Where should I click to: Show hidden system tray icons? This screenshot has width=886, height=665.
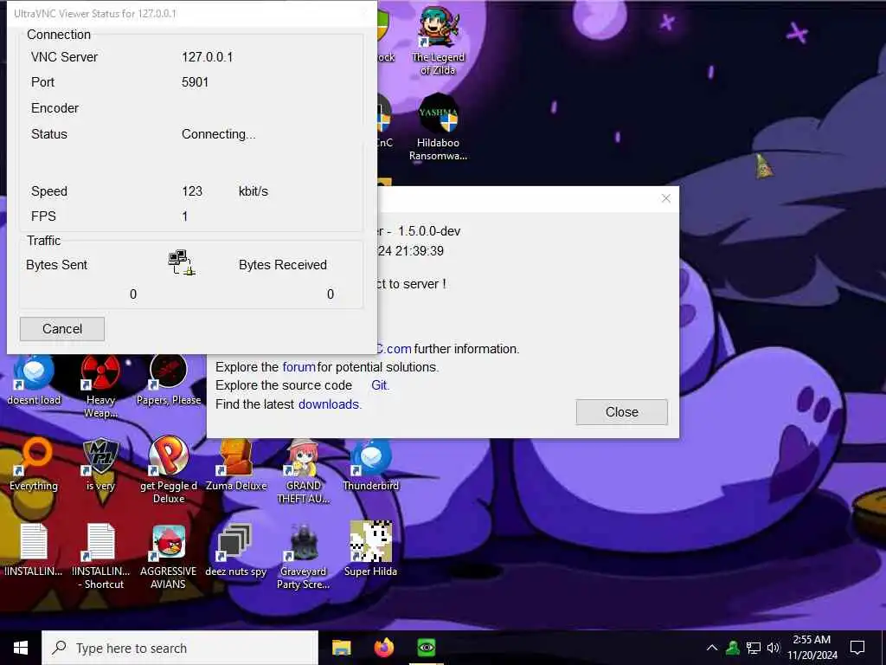[712, 648]
